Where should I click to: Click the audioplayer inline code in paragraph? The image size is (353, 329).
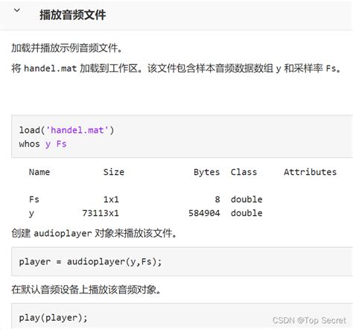pos(63,234)
